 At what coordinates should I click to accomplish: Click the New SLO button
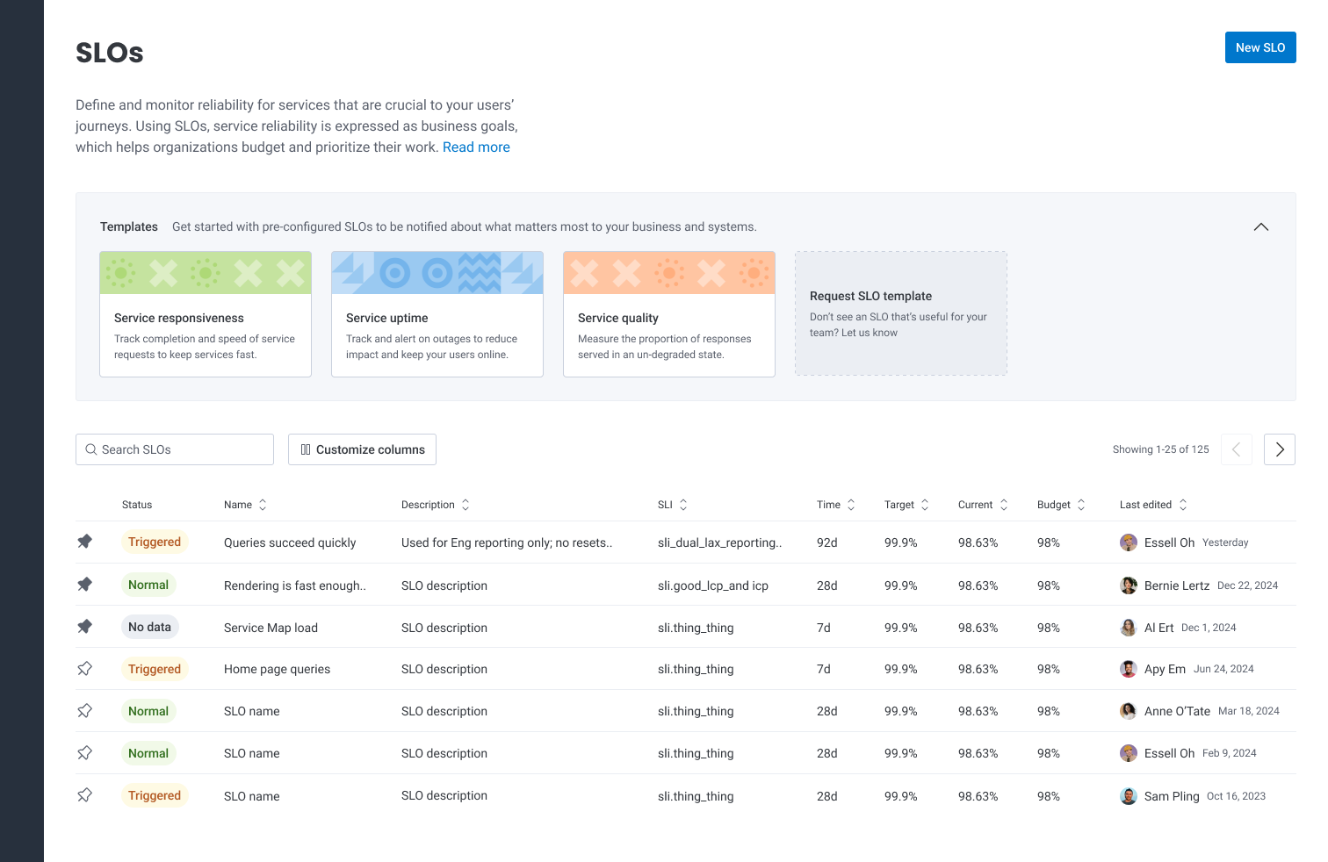point(1259,47)
